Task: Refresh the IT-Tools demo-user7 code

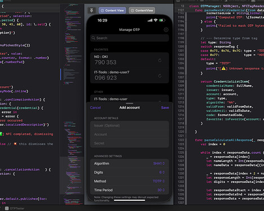Action: [160, 76]
